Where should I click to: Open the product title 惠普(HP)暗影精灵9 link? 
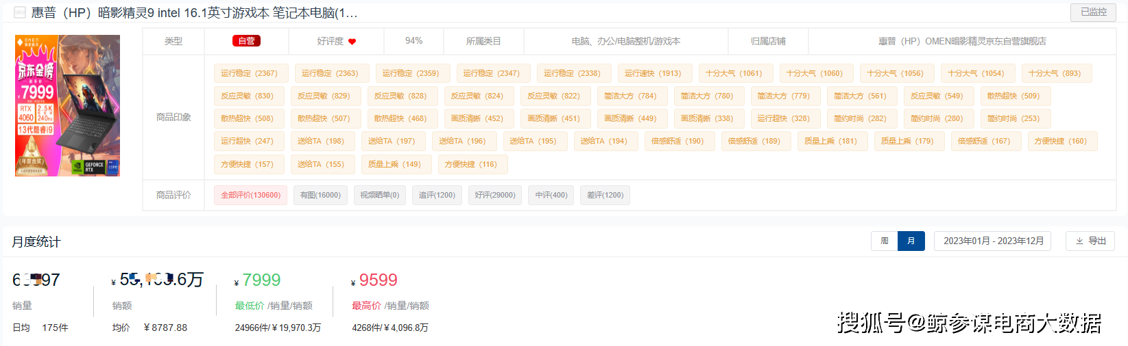tap(194, 12)
